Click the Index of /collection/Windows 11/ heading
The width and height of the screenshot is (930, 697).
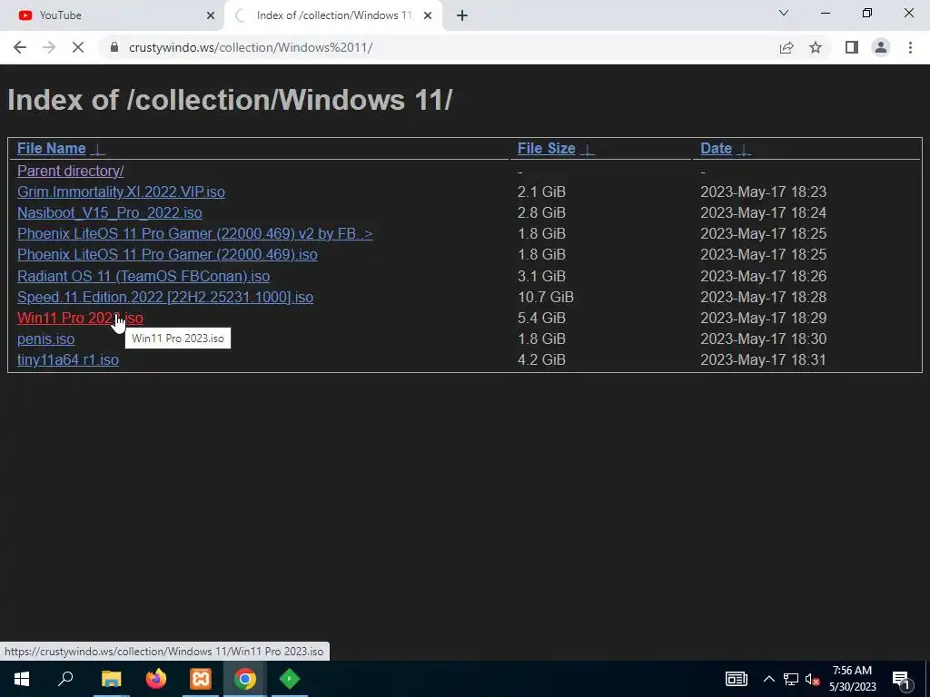tap(230, 100)
